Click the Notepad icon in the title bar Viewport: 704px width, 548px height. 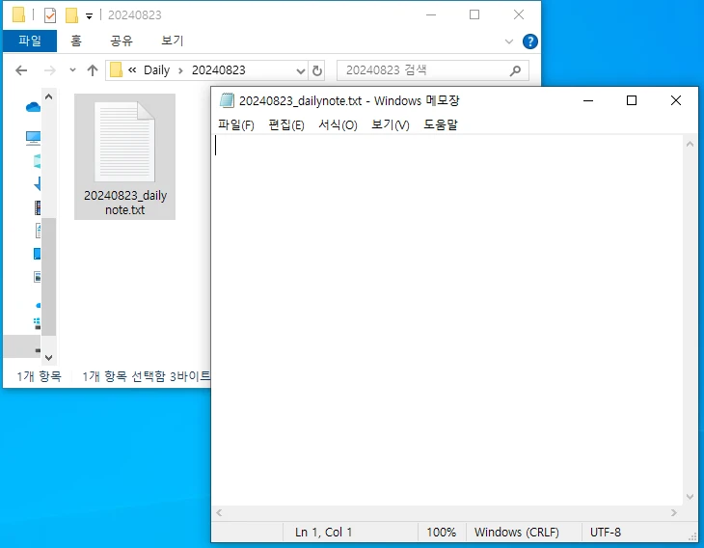click(227, 100)
